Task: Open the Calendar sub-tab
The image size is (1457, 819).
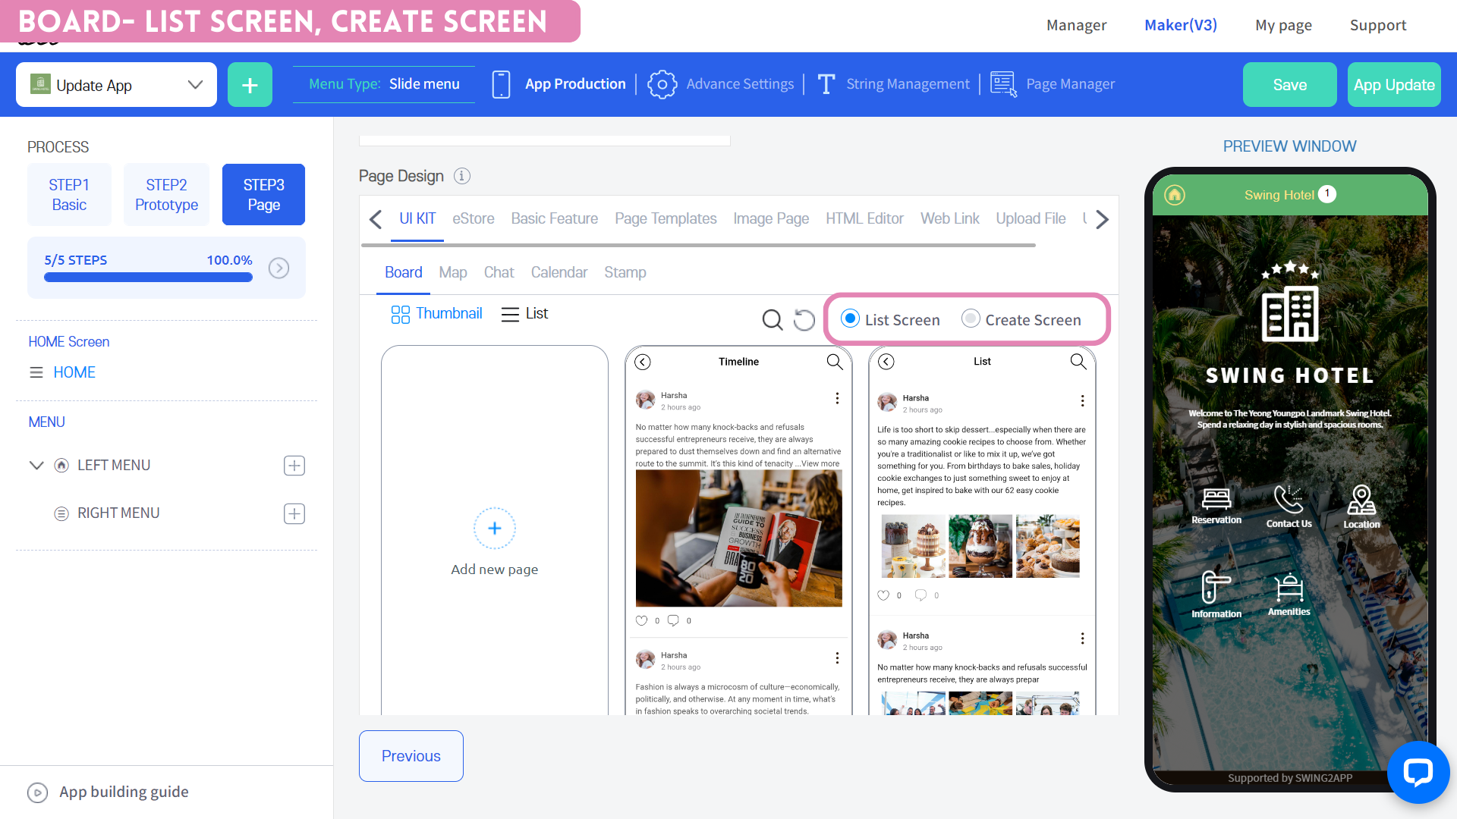Action: click(x=559, y=272)
